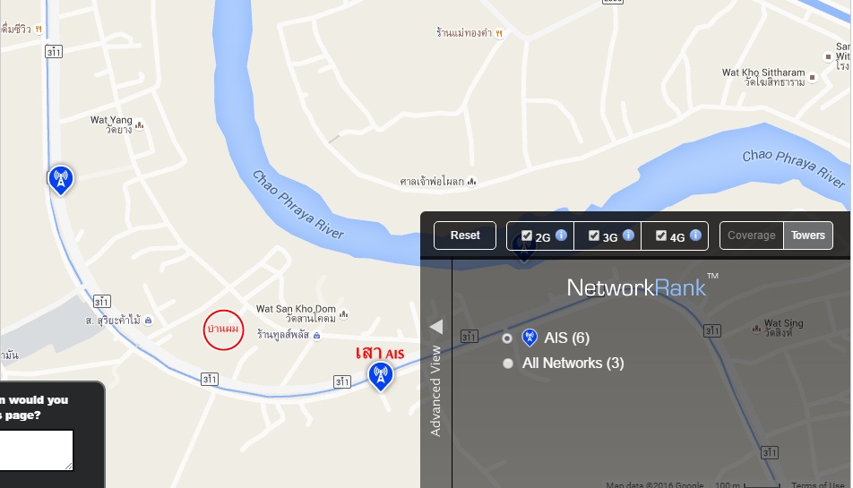This screenshot has height=488, width=853.
Task: Open the 2G info icon
Action: pos(562,235)
